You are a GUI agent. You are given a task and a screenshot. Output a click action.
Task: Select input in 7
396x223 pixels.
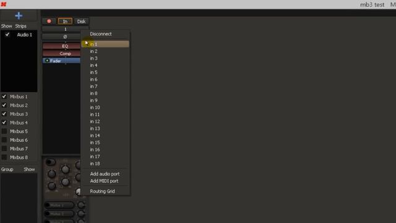pyautogui.click(x=106, y=87)
